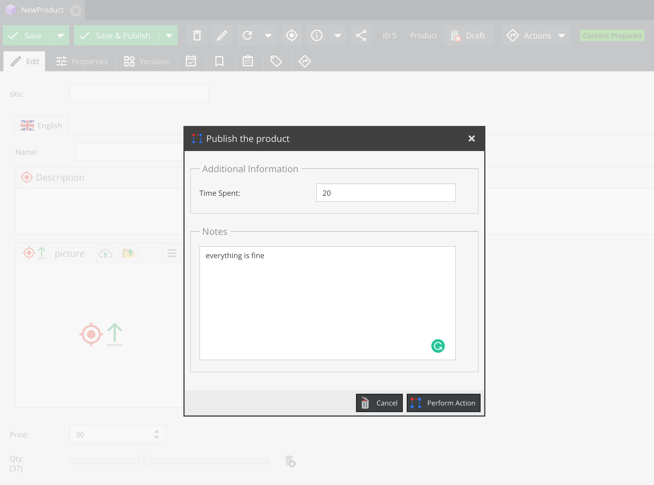Click the locate-in-tree target icon

[x=291, y=36]
